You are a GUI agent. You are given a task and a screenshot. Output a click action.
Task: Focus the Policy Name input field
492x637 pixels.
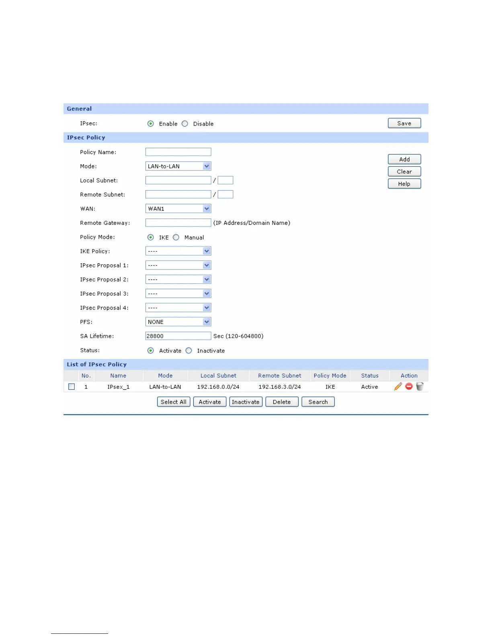(178, 152)
